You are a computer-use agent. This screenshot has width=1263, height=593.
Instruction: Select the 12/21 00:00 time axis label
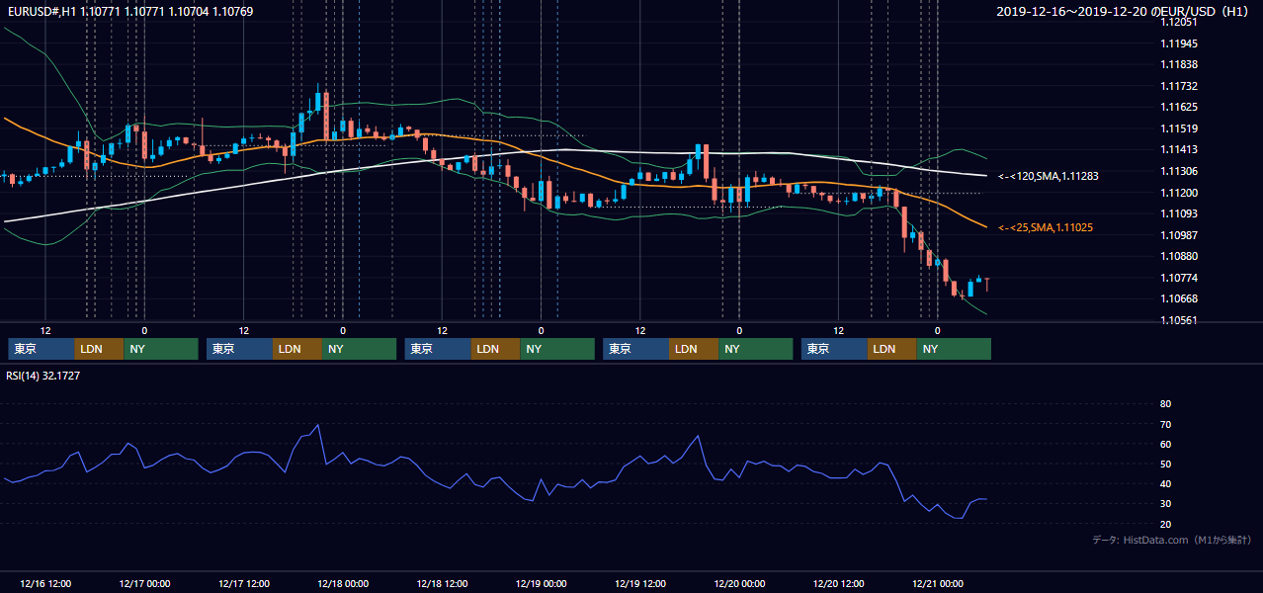coord(938,583)
